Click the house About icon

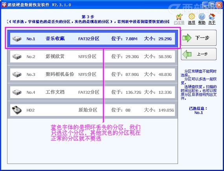pyautogui.click(x=212, y=16)
